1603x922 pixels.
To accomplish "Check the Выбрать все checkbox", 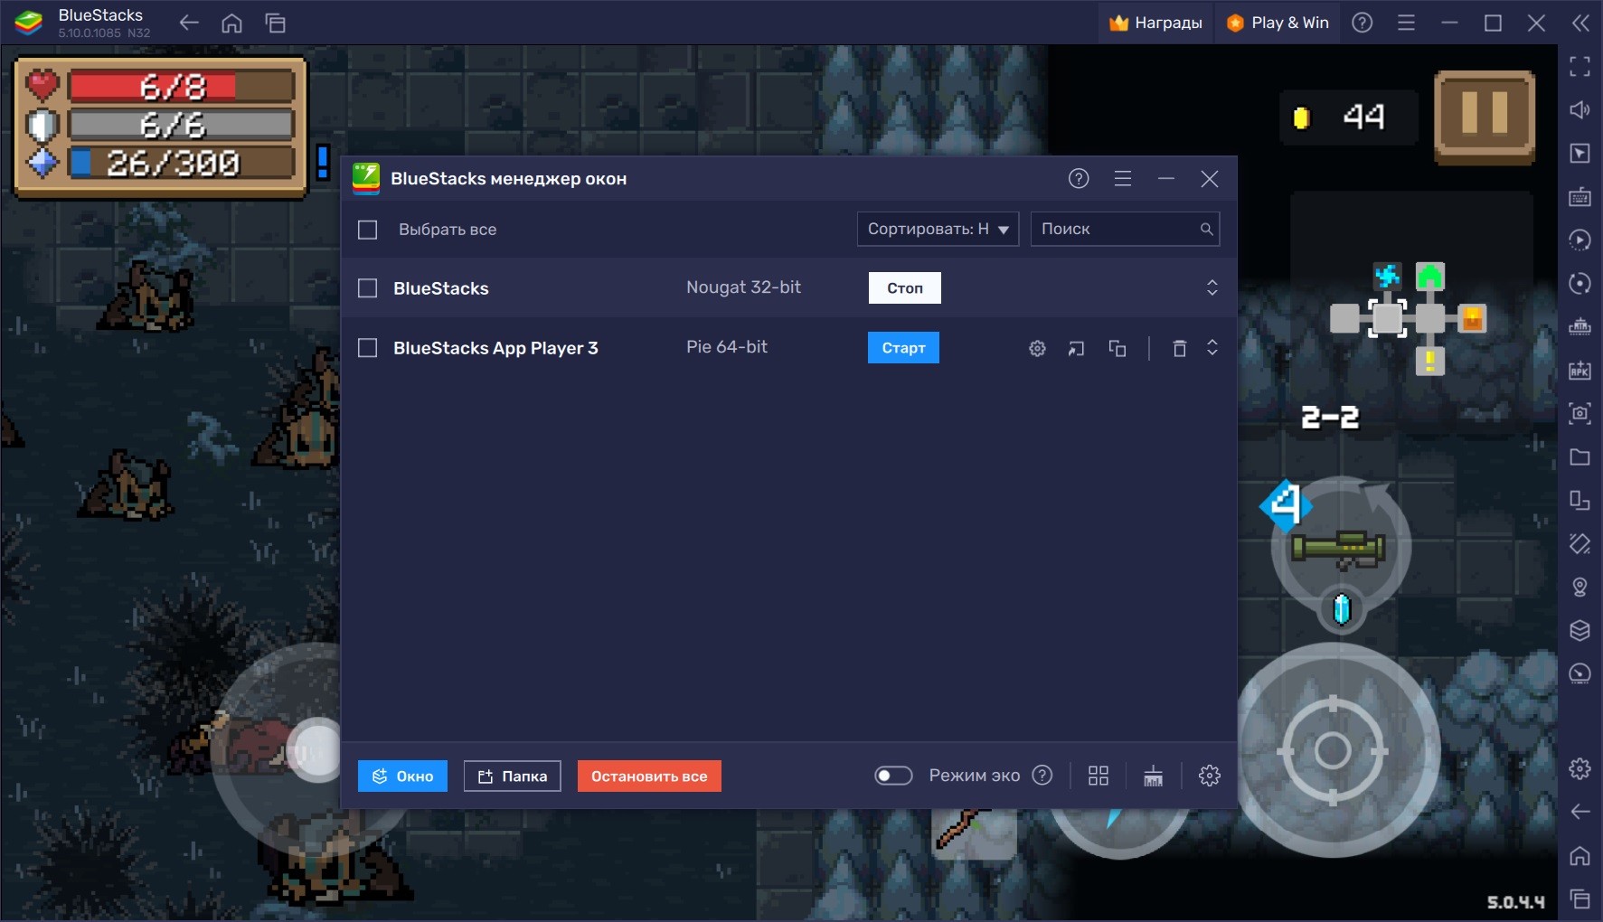I will [x=367, y=230].
